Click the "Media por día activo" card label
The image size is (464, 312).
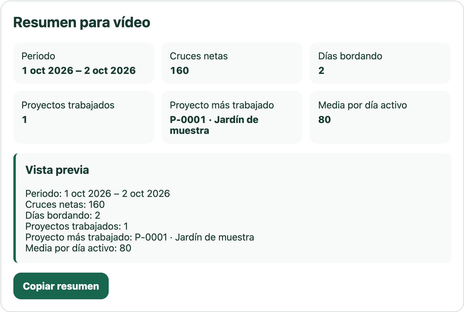[363, 105]
